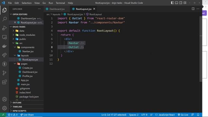The image size is (208, 117).
Task: Open the Selection menu
Action: (x=27, y=3)
